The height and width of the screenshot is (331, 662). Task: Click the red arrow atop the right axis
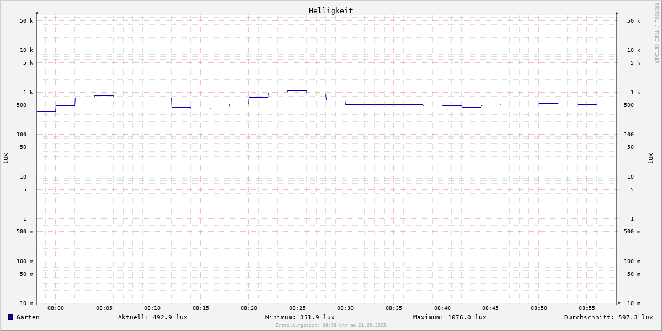coord(617,13)
